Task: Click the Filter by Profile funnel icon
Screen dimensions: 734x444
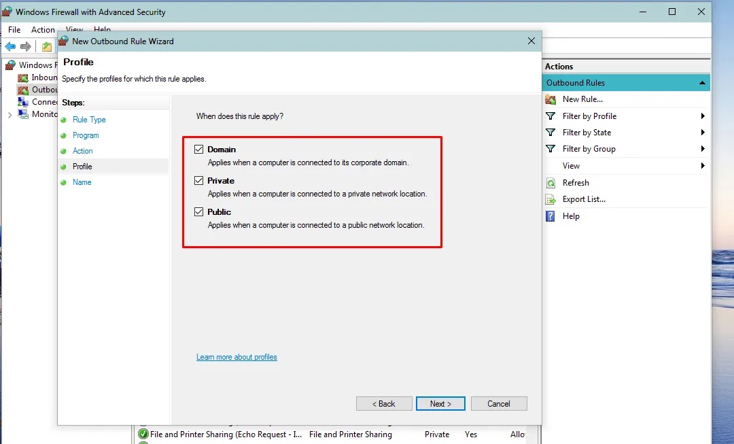Action: click(551, 116)
